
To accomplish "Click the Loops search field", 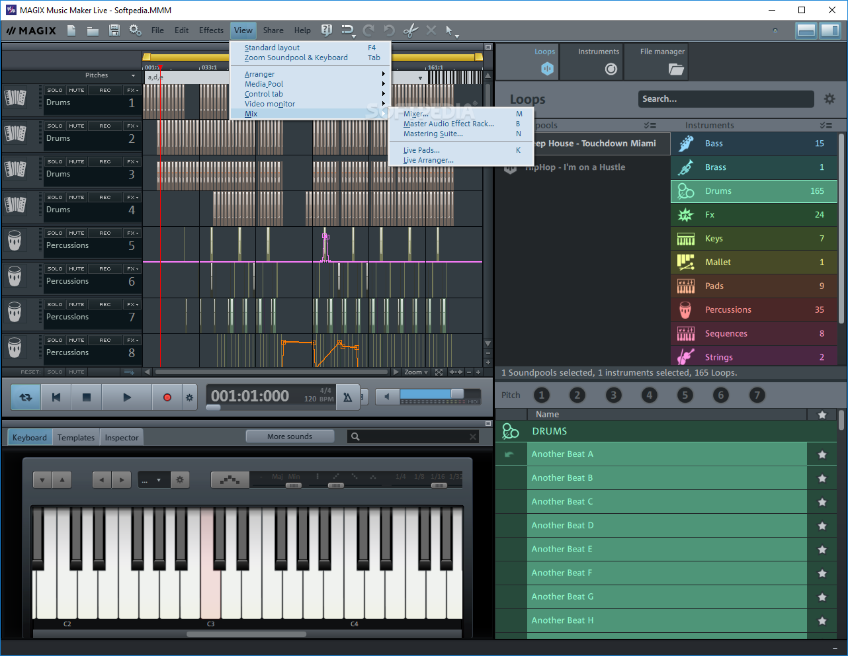I will 726,99.
